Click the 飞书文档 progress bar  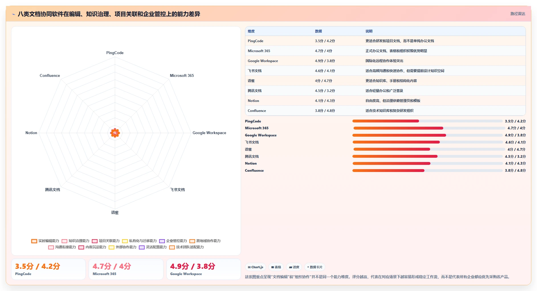coord(428,142)
